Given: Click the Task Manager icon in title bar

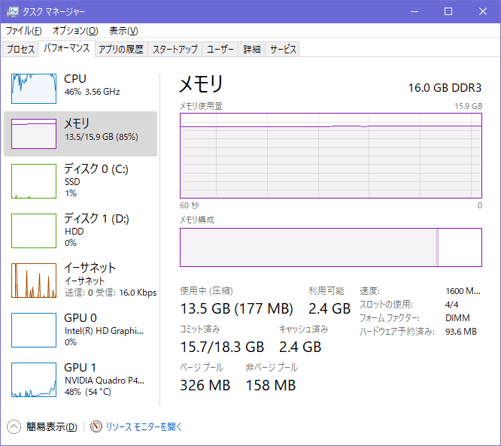Looking at the screenshot, I should click(13, 12).
